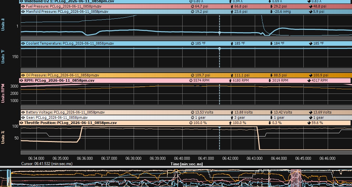352x187 pixels.
Task: Click the pink highlighted window in overview timeline
Action: tap(296, 178)
